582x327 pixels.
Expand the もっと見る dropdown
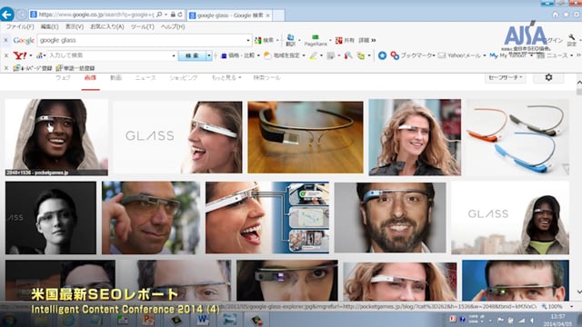click(x=226, y=77)
